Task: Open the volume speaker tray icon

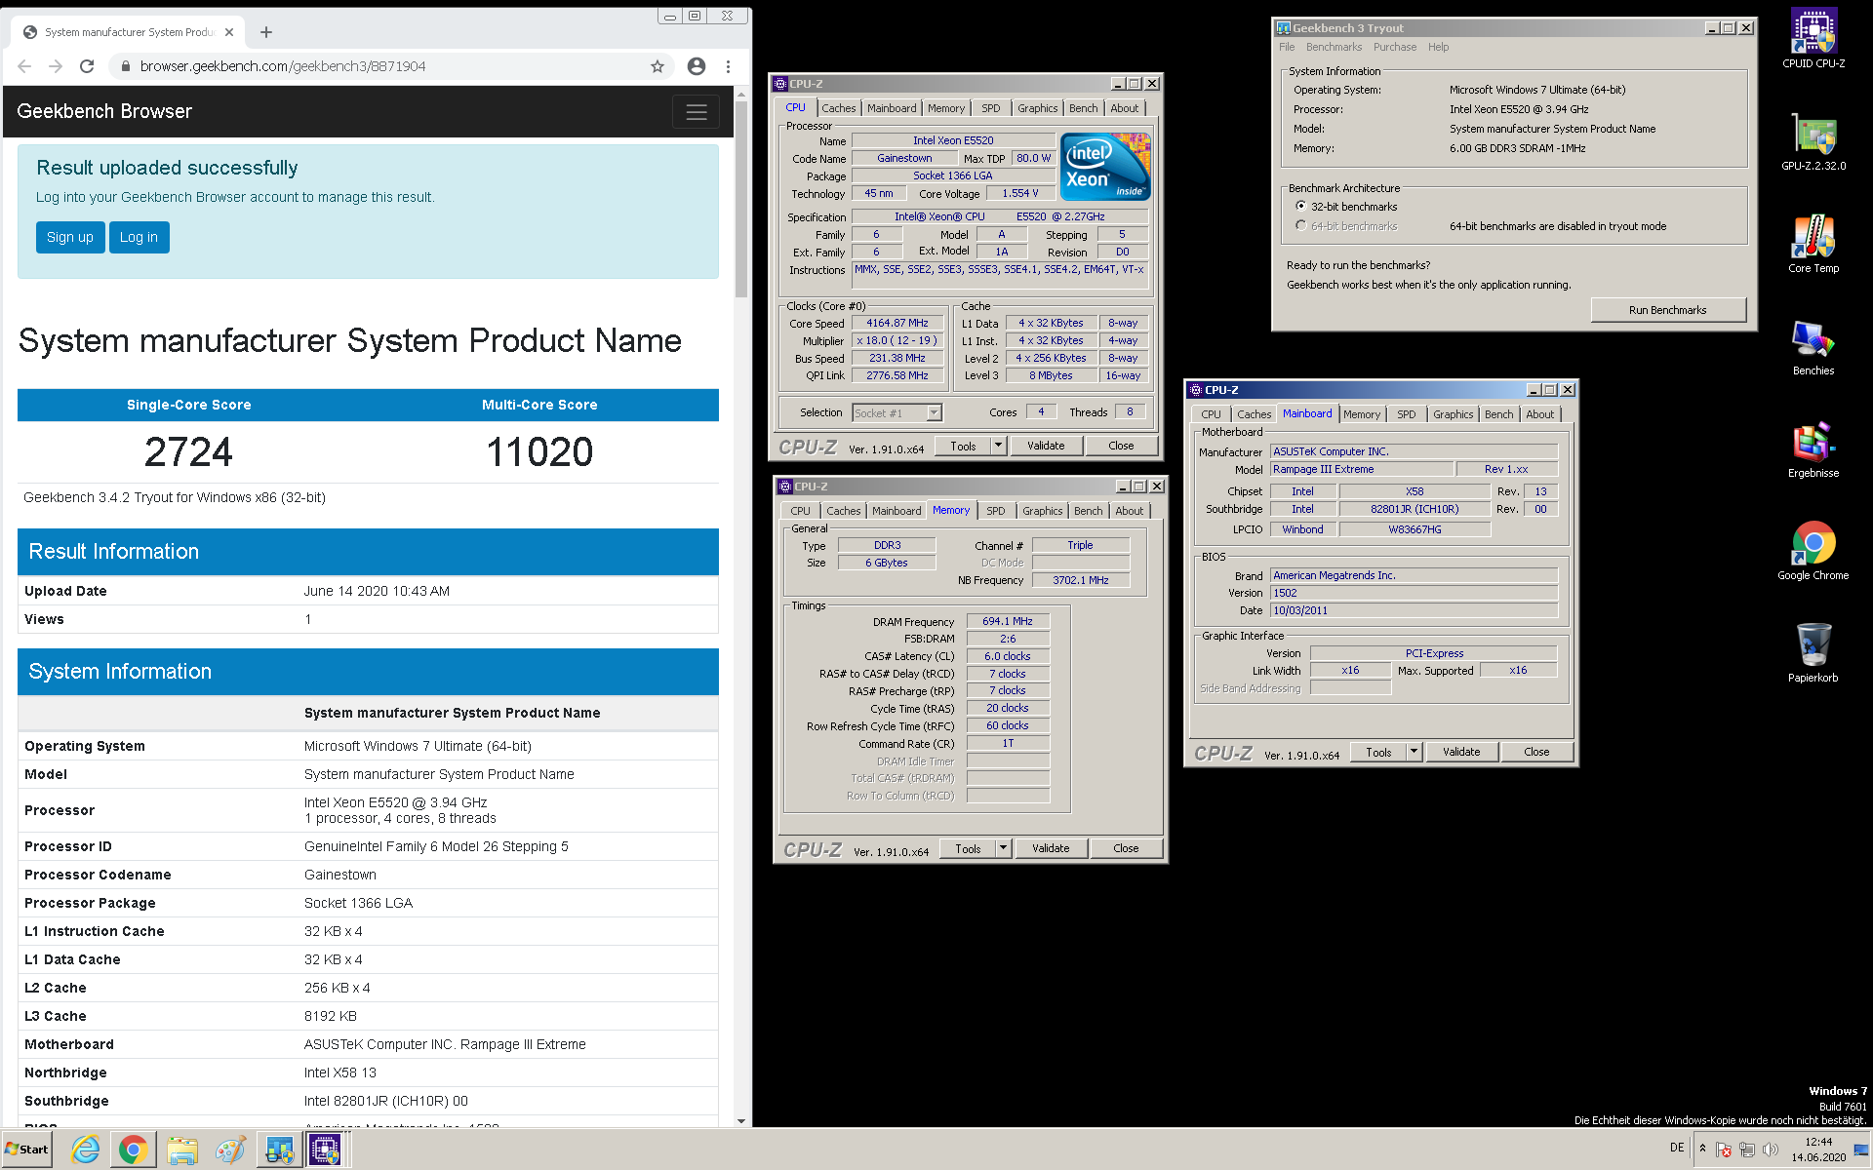Action: pyautogui.click(x=1771, y=1150)
